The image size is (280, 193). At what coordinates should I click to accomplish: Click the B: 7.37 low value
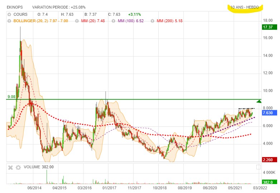91,14
